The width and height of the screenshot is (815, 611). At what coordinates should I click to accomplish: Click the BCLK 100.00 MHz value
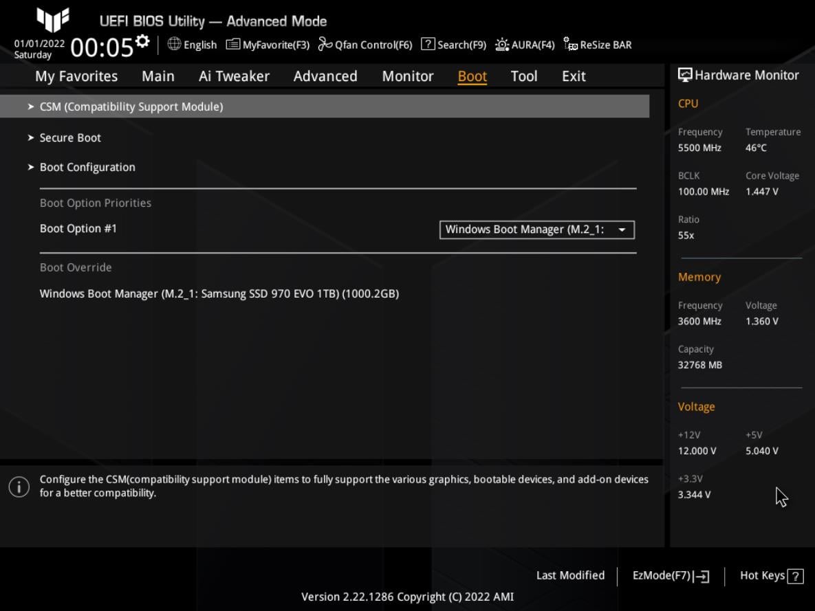pyautogui.click(x=704, y=192)
